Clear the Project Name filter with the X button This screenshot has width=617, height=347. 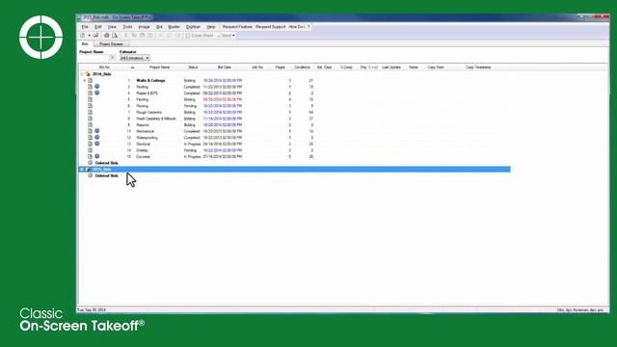(x=112, y=58)
